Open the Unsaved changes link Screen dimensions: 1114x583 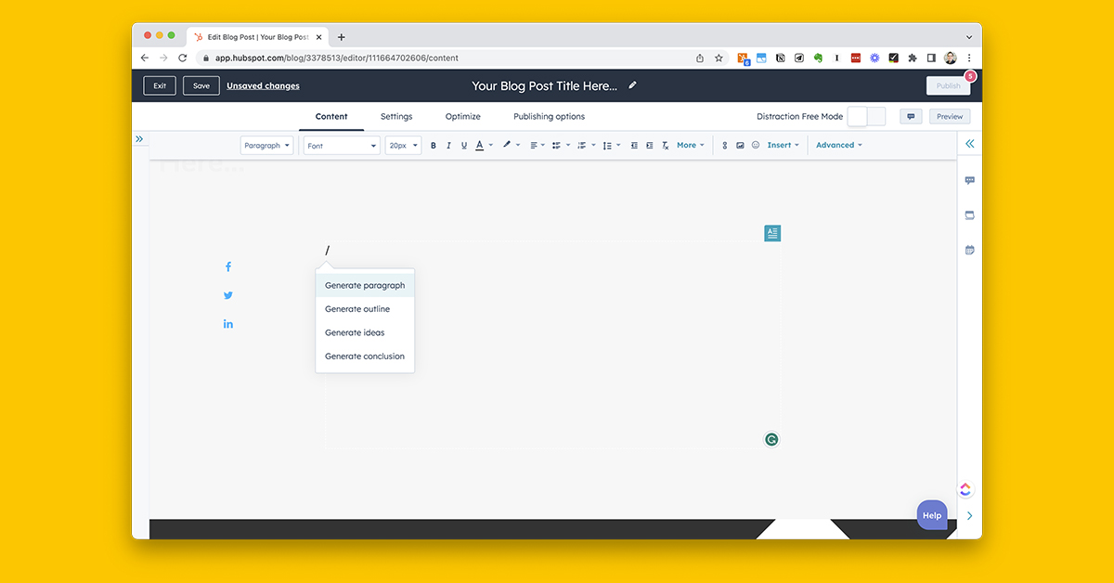[x=263, y=86]
